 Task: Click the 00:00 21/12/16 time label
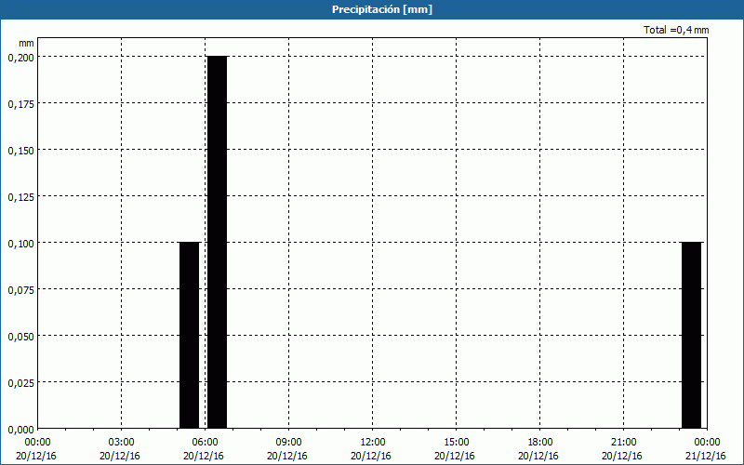[706, 449]
